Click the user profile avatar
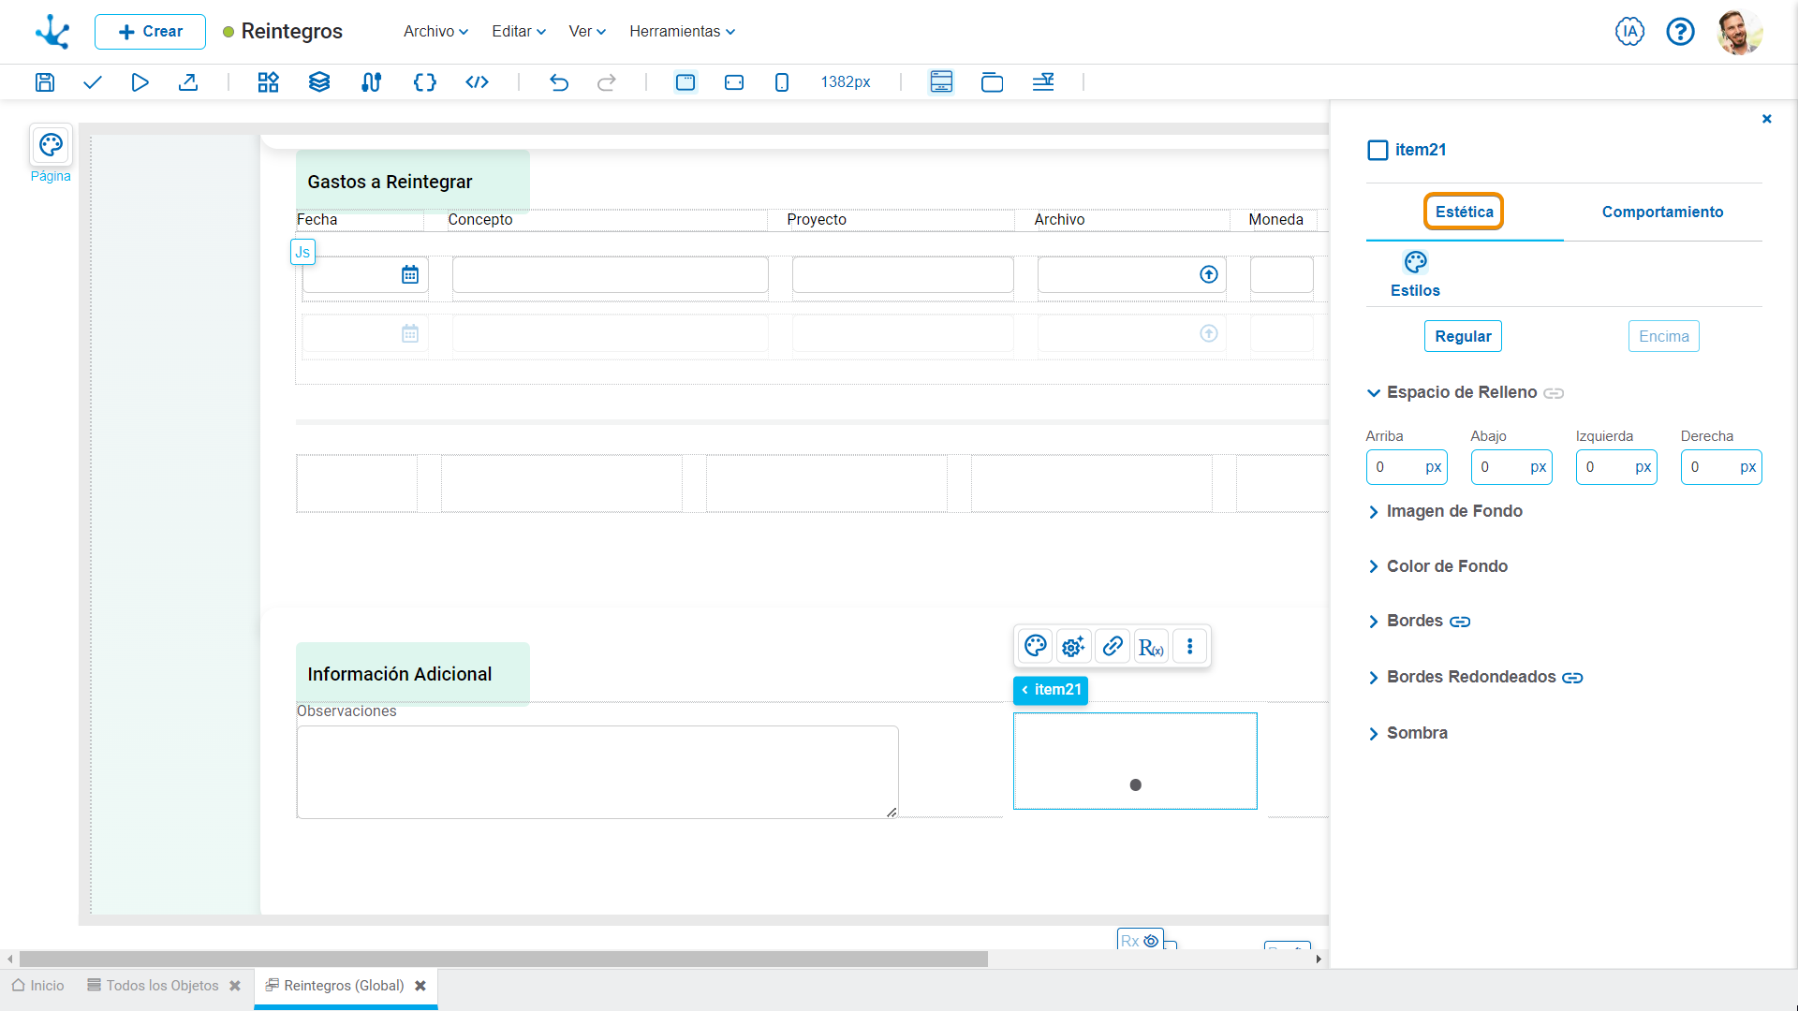This screenshot has height=1011, width=1798. (1740, 32)
